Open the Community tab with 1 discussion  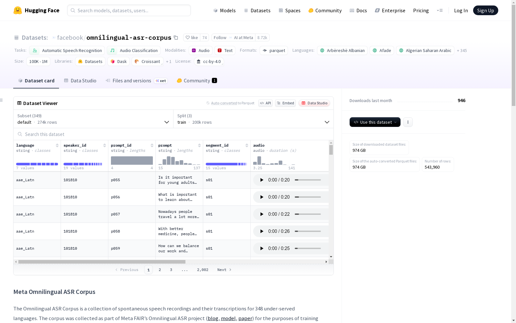[x=197, y=81]
